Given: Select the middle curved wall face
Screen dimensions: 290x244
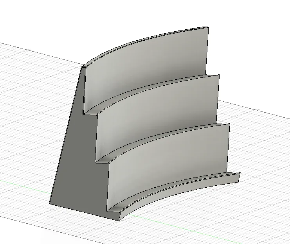Looking at the screenshot, I should 157,118.
